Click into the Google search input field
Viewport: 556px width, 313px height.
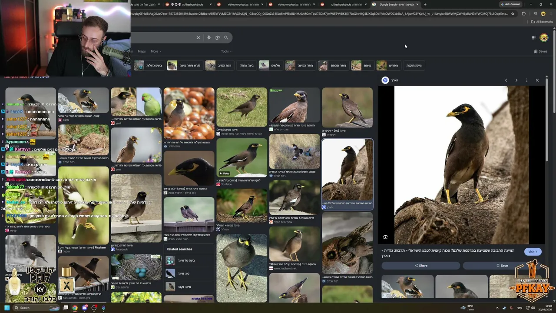click(163, 37)
